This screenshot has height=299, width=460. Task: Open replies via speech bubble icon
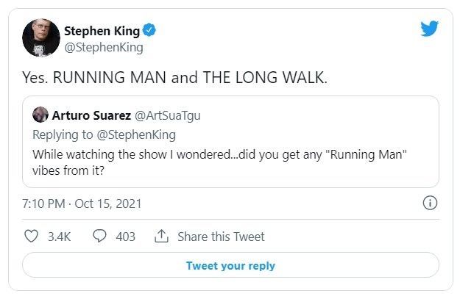(x=99, y=237)
